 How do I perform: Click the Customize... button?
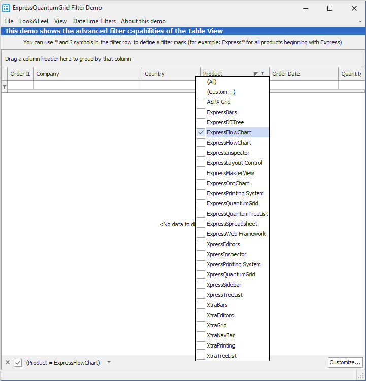(x=345, y=362)
